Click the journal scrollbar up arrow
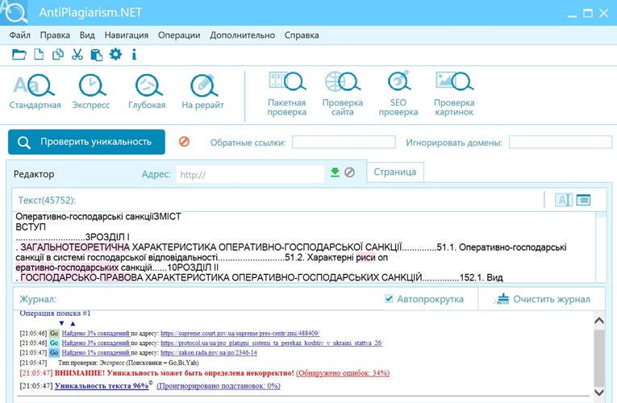Screen dimensions: 617x403 (599, 321)
